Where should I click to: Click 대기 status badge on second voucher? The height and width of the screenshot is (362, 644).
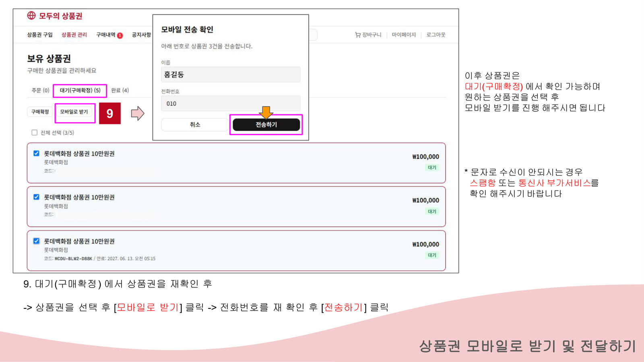click(432, 212)
